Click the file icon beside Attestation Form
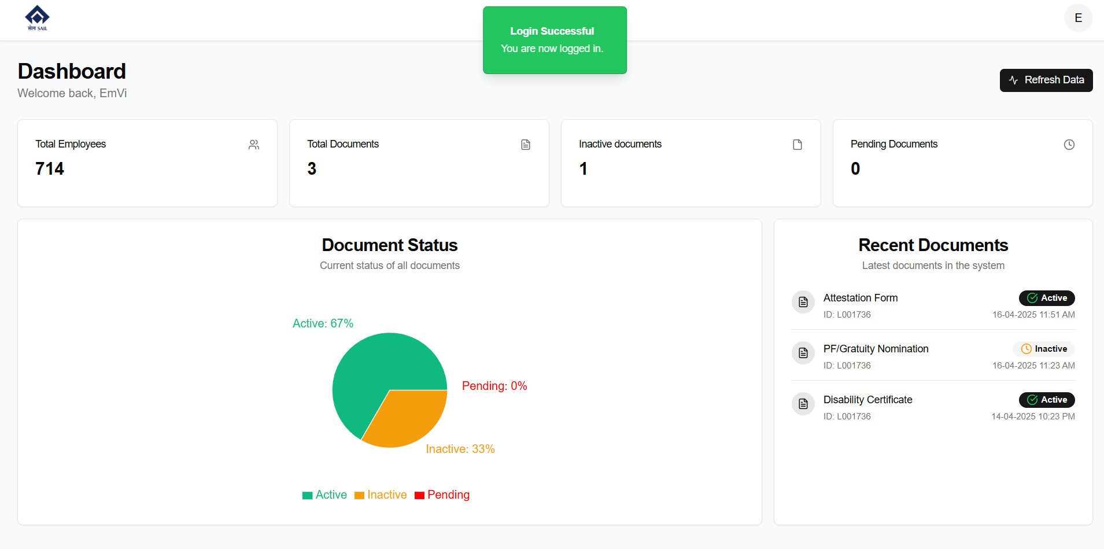1104x549 pixels. click(803, 301)
